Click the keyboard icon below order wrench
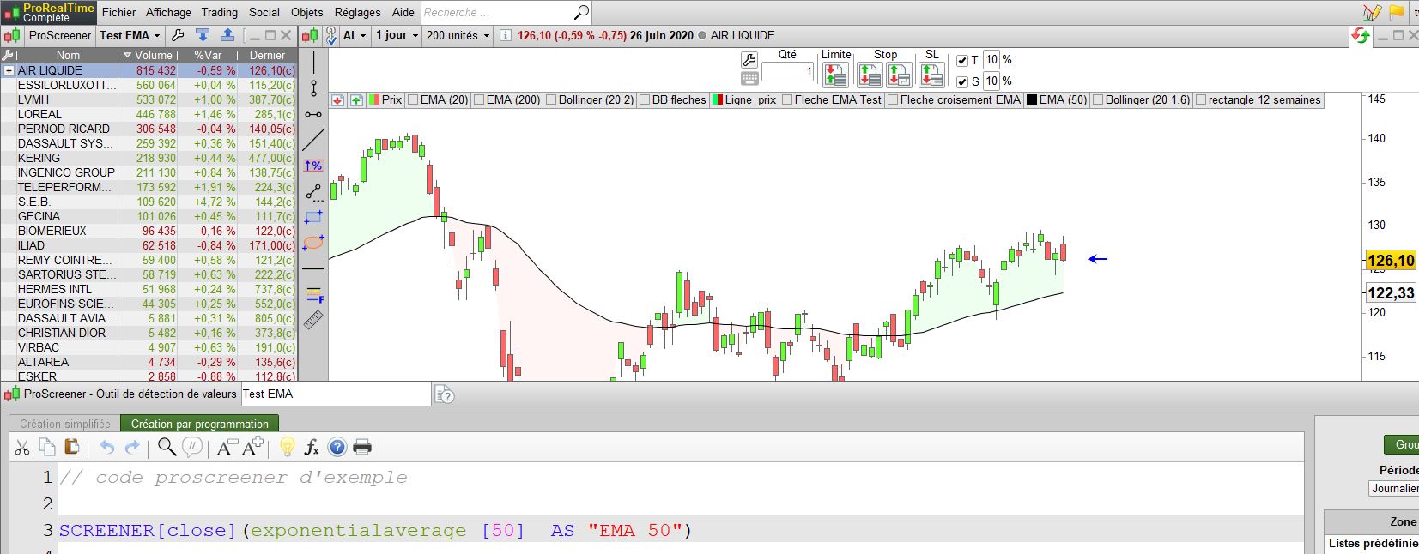 [x=749, y=78]
